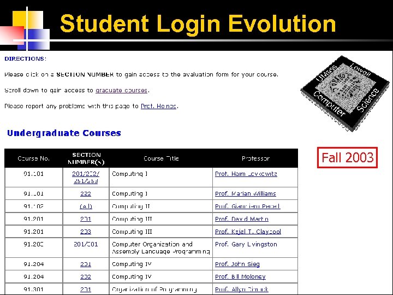
Task: Click the Prof. John Sieg link
Action: point(237,264)
